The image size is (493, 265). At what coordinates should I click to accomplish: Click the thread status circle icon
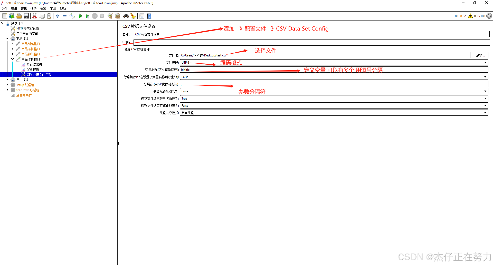(x=489, y=16)
